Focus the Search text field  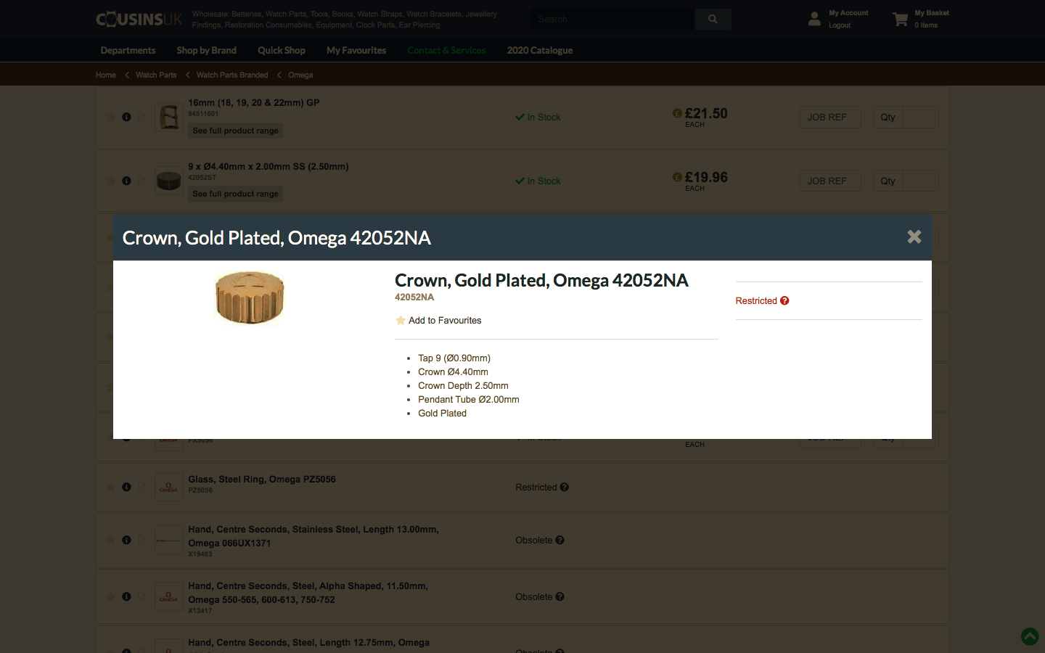(612, 20)
